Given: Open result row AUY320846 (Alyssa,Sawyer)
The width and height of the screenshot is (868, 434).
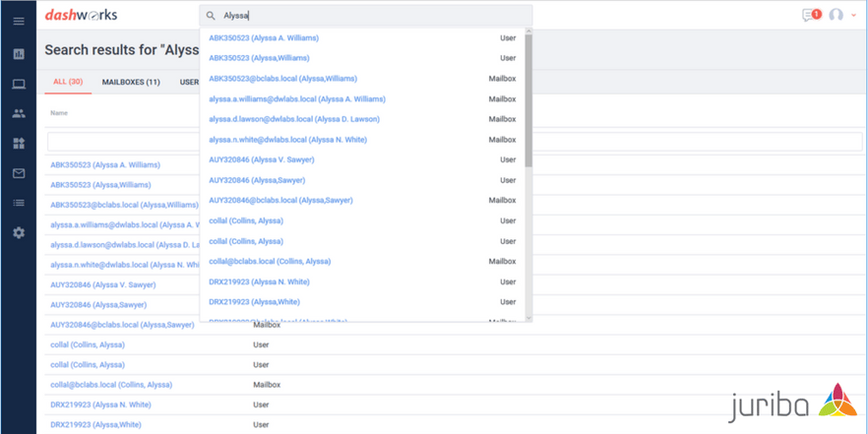Looking at the screenshot, I should click(x=98, y=305).
